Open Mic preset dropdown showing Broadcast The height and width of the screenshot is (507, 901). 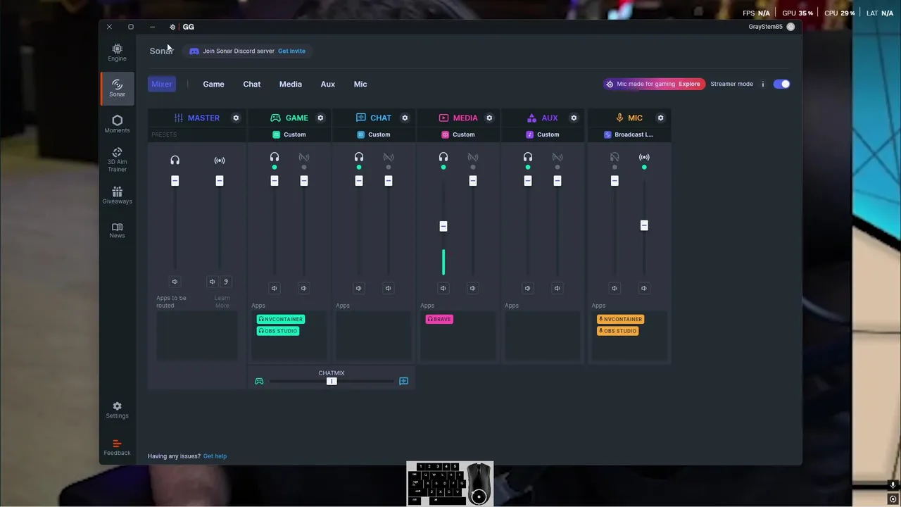pyautogui.click(x=629, y=134)
